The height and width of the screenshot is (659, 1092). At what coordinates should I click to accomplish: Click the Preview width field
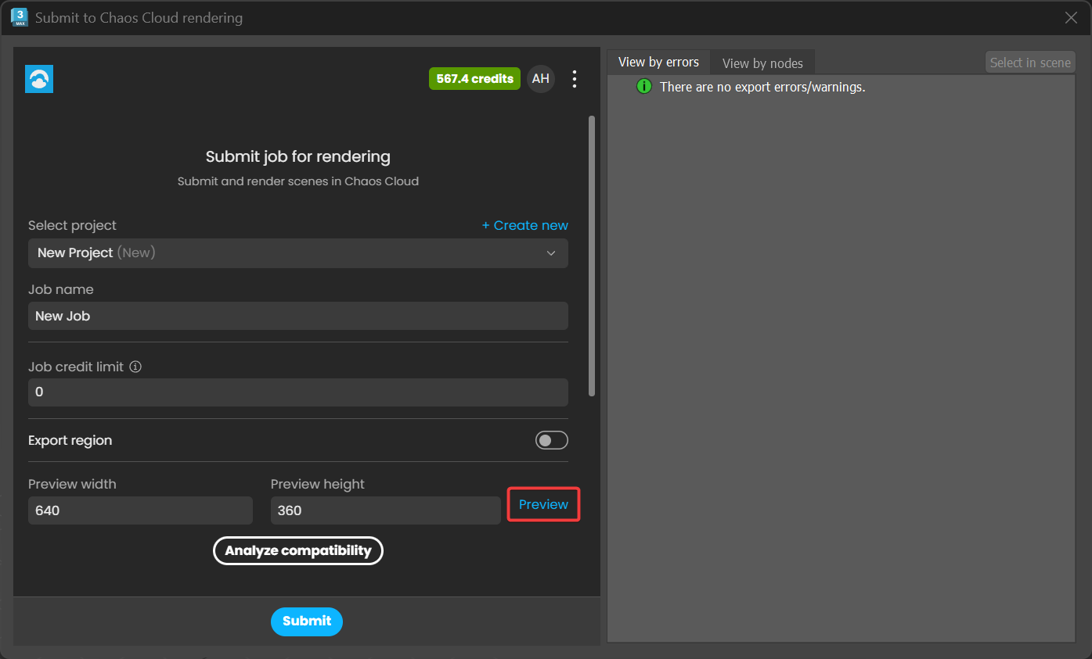coord(140,510)
